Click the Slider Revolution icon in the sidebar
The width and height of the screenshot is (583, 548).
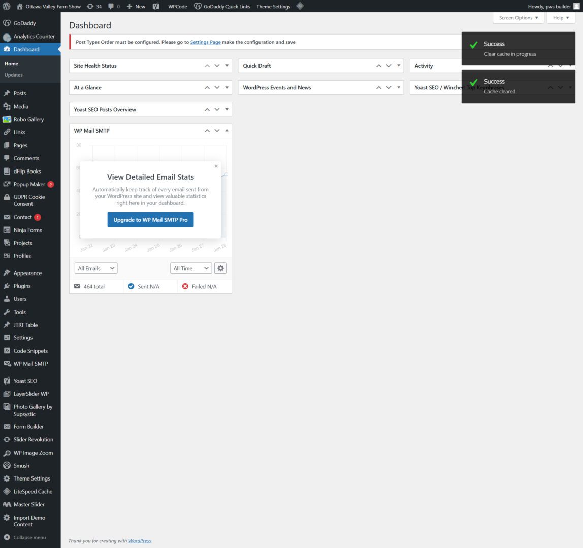tap(7, 439)
